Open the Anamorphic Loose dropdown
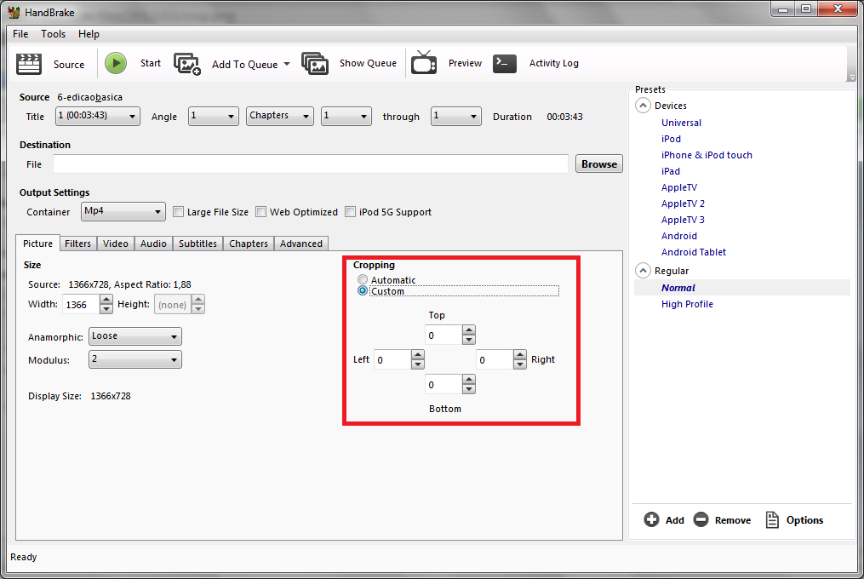Viewport: 864px width, 579px height. [x=135, y=335]
